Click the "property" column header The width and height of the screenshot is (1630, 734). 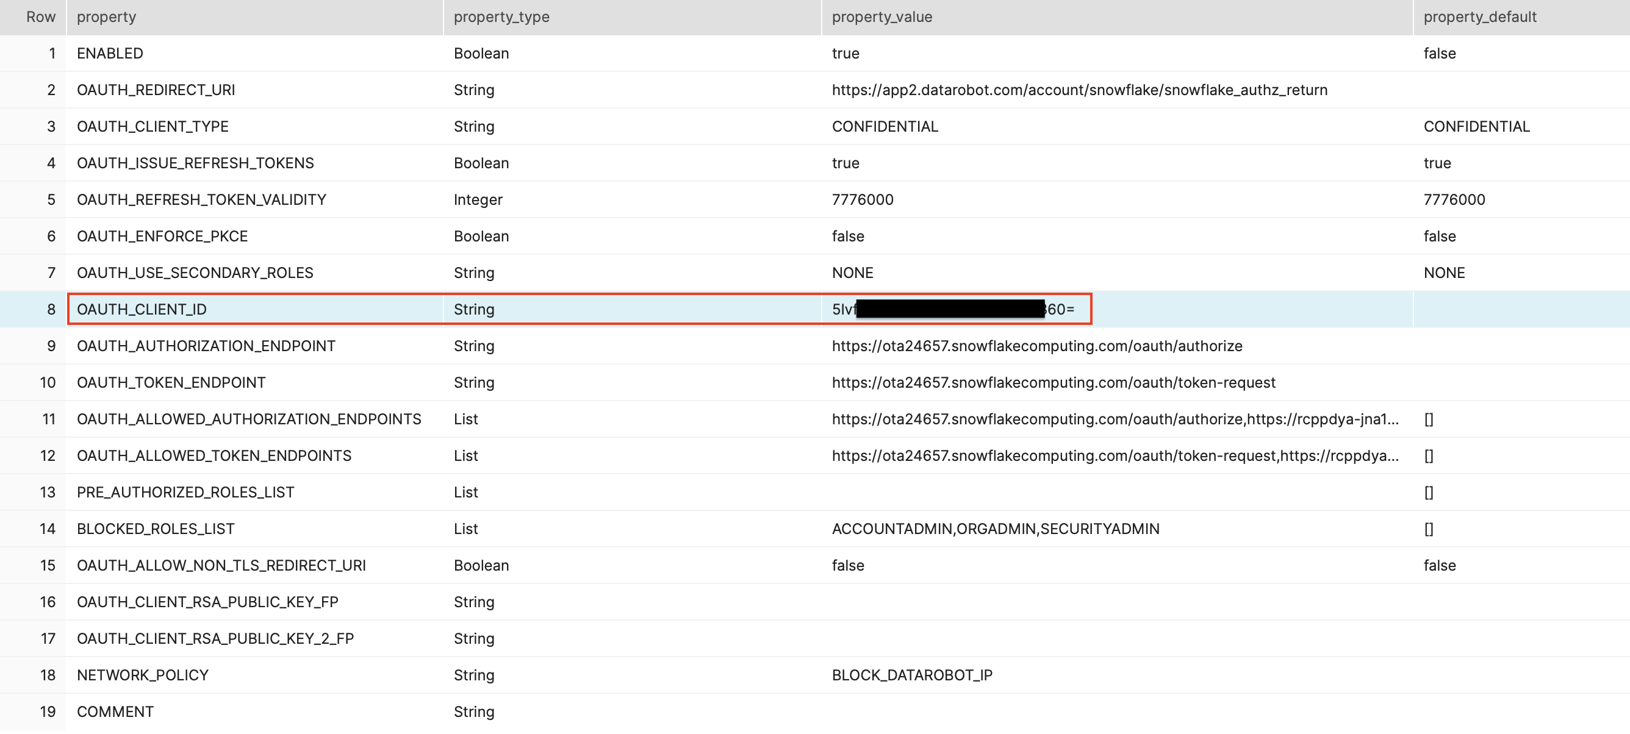106,16
